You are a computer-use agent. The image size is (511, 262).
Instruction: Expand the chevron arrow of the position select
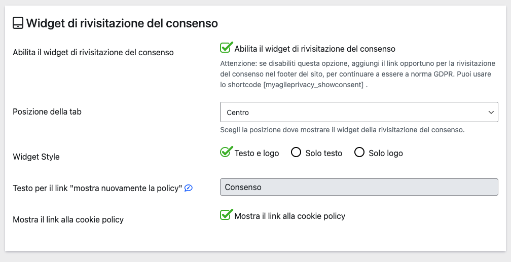pyautogui.click(x=490, y=112)
